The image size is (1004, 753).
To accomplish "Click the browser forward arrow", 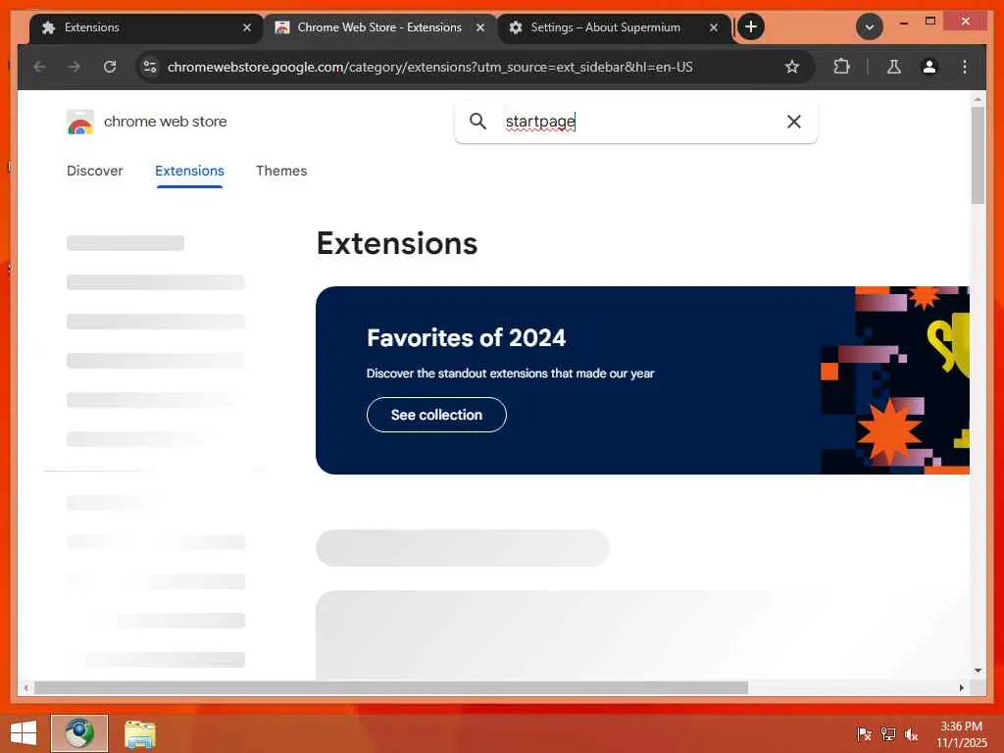I will pyautogui.click(x=75, y=67).
